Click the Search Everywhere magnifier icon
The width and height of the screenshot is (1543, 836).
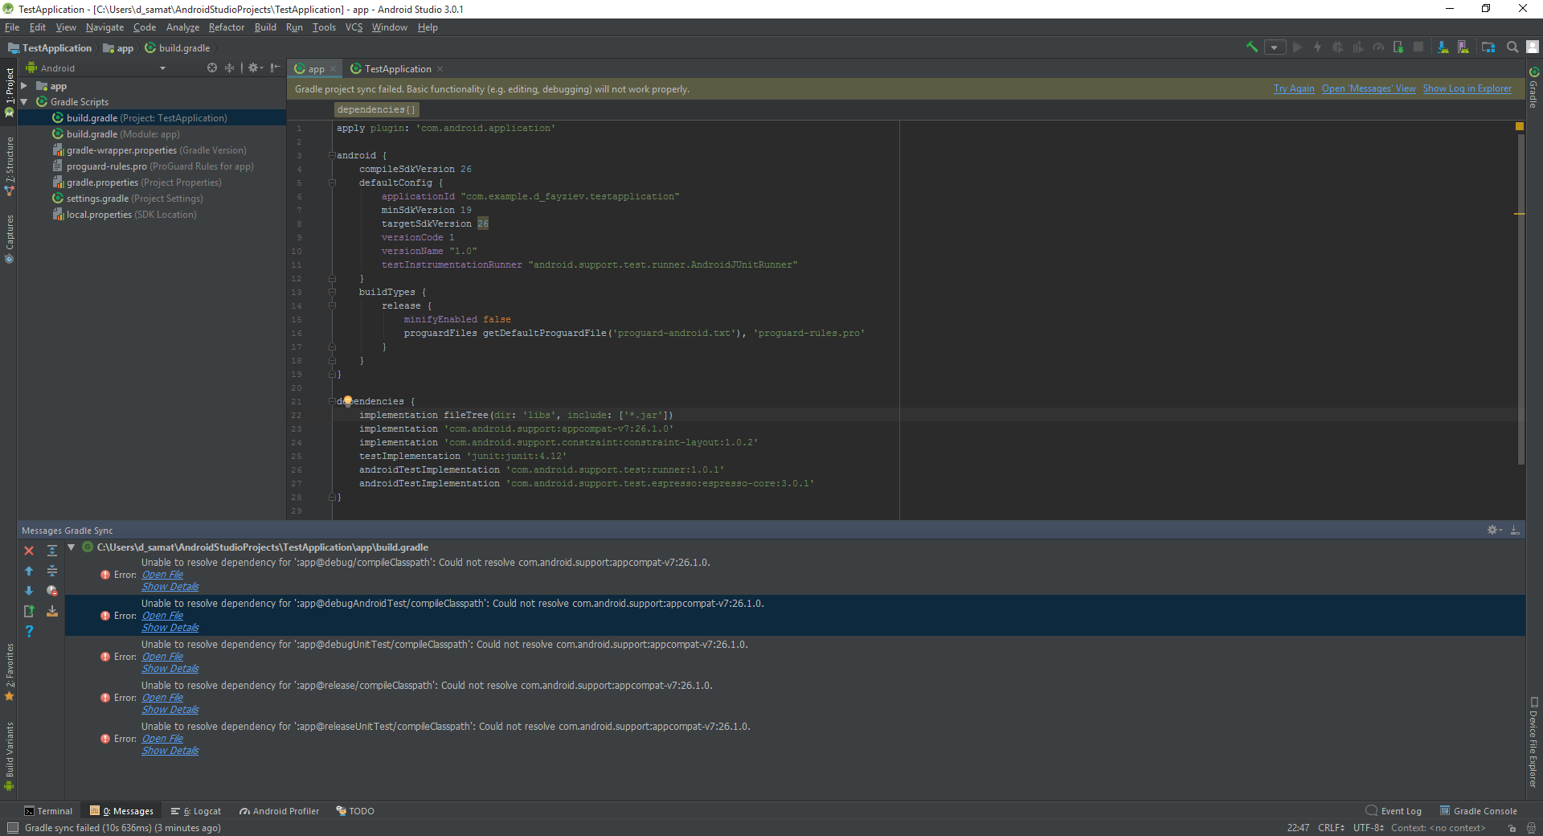[1512, 47]
